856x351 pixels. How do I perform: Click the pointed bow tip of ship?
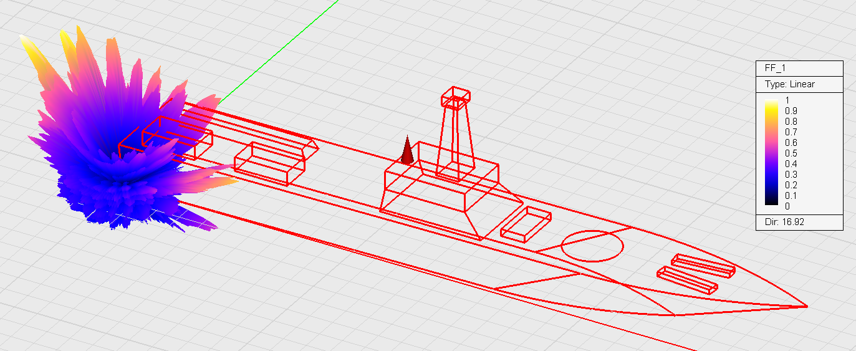pyautogui.click(x=806, y=306)
